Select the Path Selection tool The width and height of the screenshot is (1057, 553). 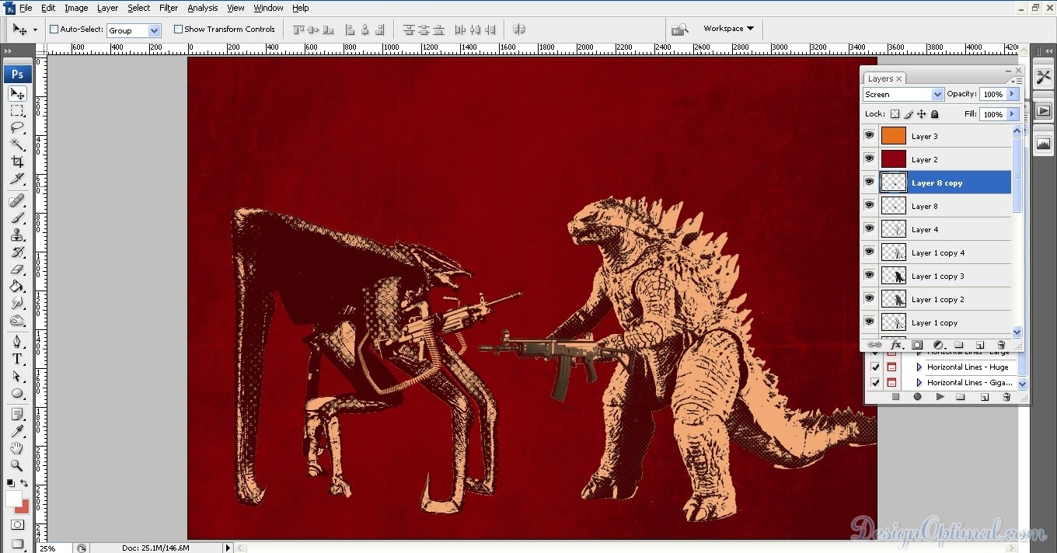[17, 376]
